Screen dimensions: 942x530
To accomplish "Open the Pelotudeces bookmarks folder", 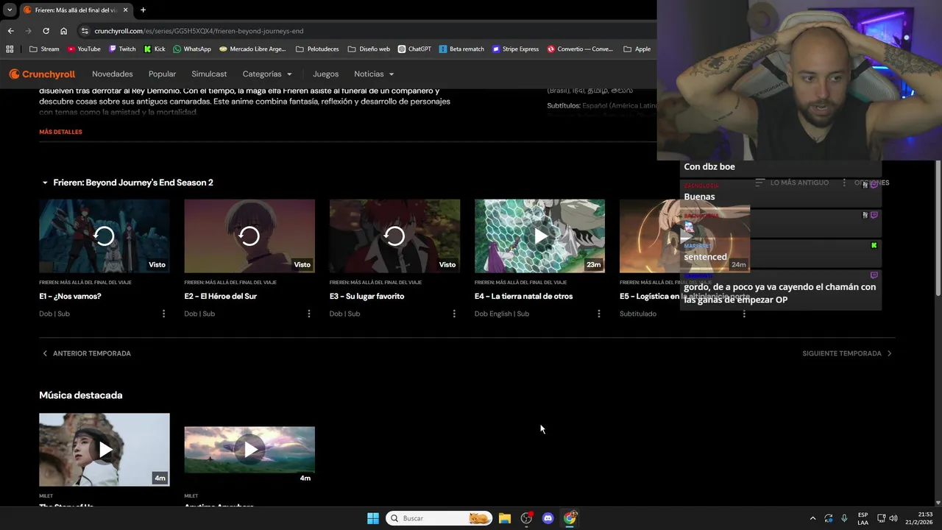I will coord(316,49).
